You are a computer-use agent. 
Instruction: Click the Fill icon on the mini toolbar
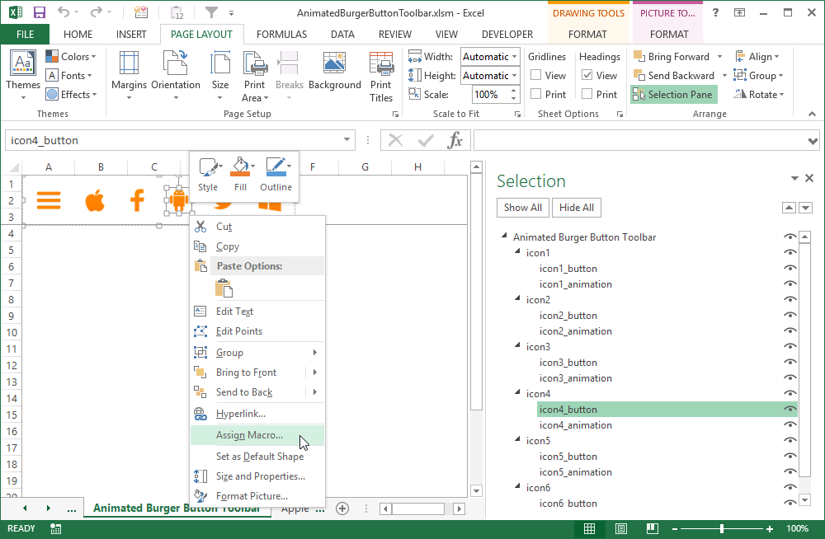click(240, 170)
